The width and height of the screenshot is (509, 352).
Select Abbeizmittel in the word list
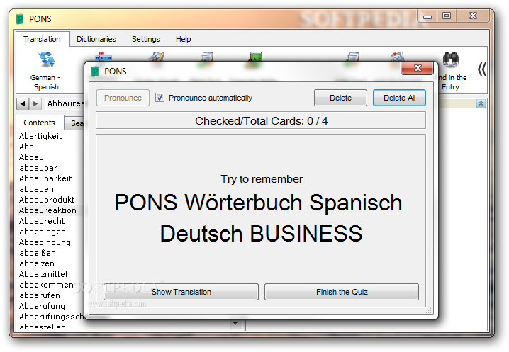43,274
